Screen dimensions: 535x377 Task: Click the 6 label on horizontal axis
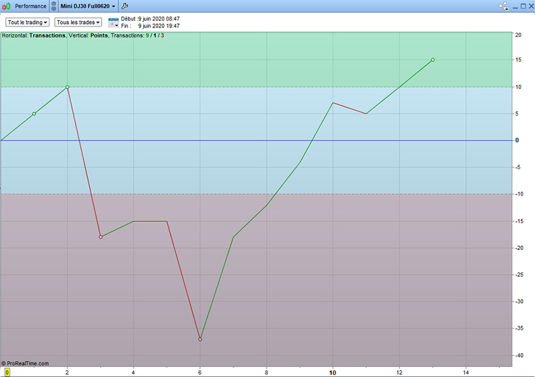pos(200,372)
